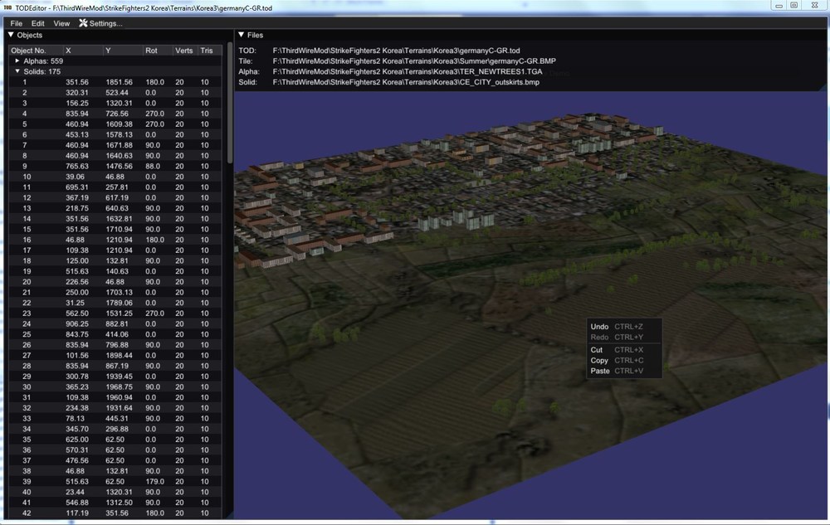Collapse the Solids: 175 tree node

pyautogui.click(x=17, y=71)
